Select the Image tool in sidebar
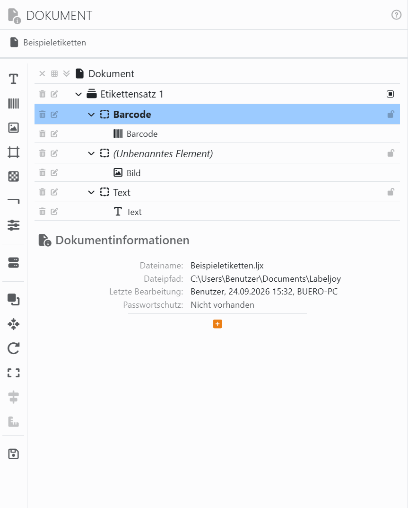 13,128
